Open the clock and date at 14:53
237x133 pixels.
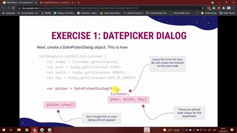point(223,130)
